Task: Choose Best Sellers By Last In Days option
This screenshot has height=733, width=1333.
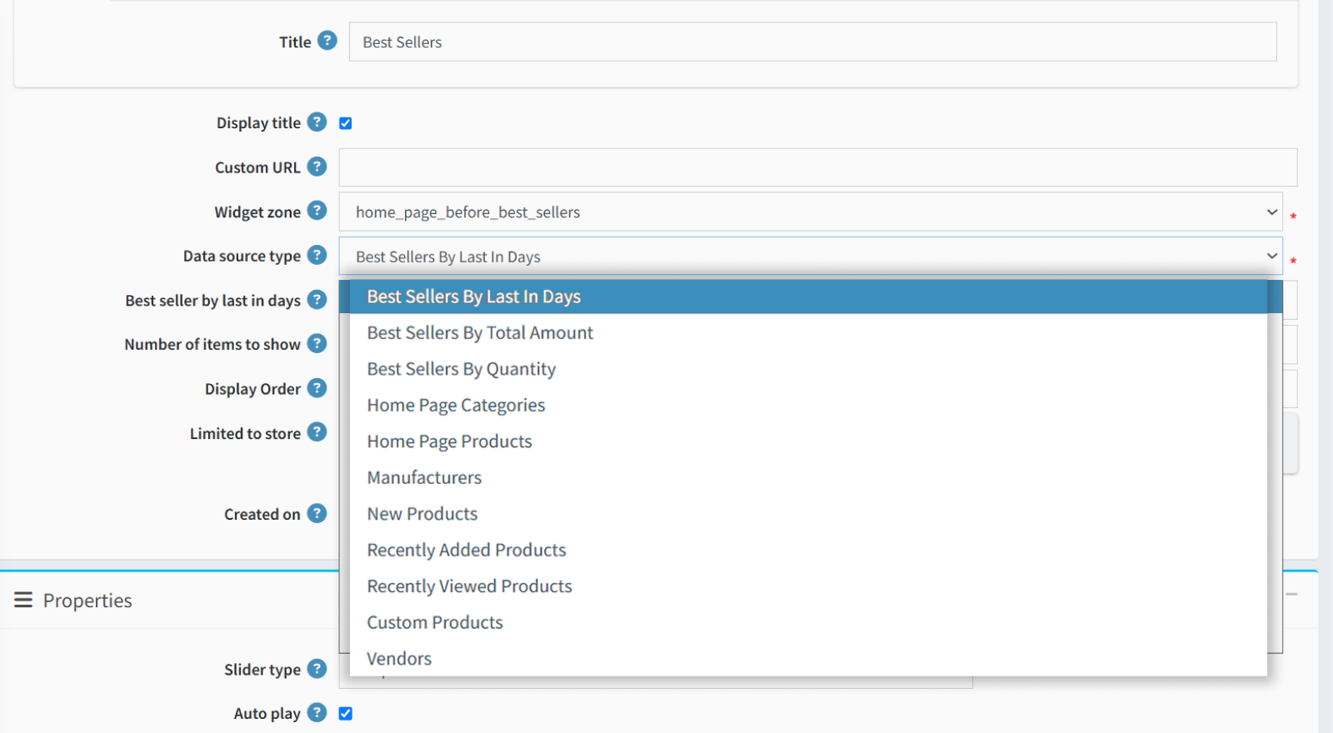Action: (x=808, y=297)
